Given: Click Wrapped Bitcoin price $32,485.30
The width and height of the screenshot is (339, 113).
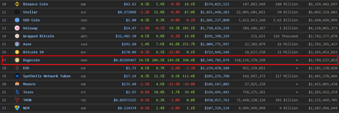Looking at the screenshot, I should click(x=126, y=36).
